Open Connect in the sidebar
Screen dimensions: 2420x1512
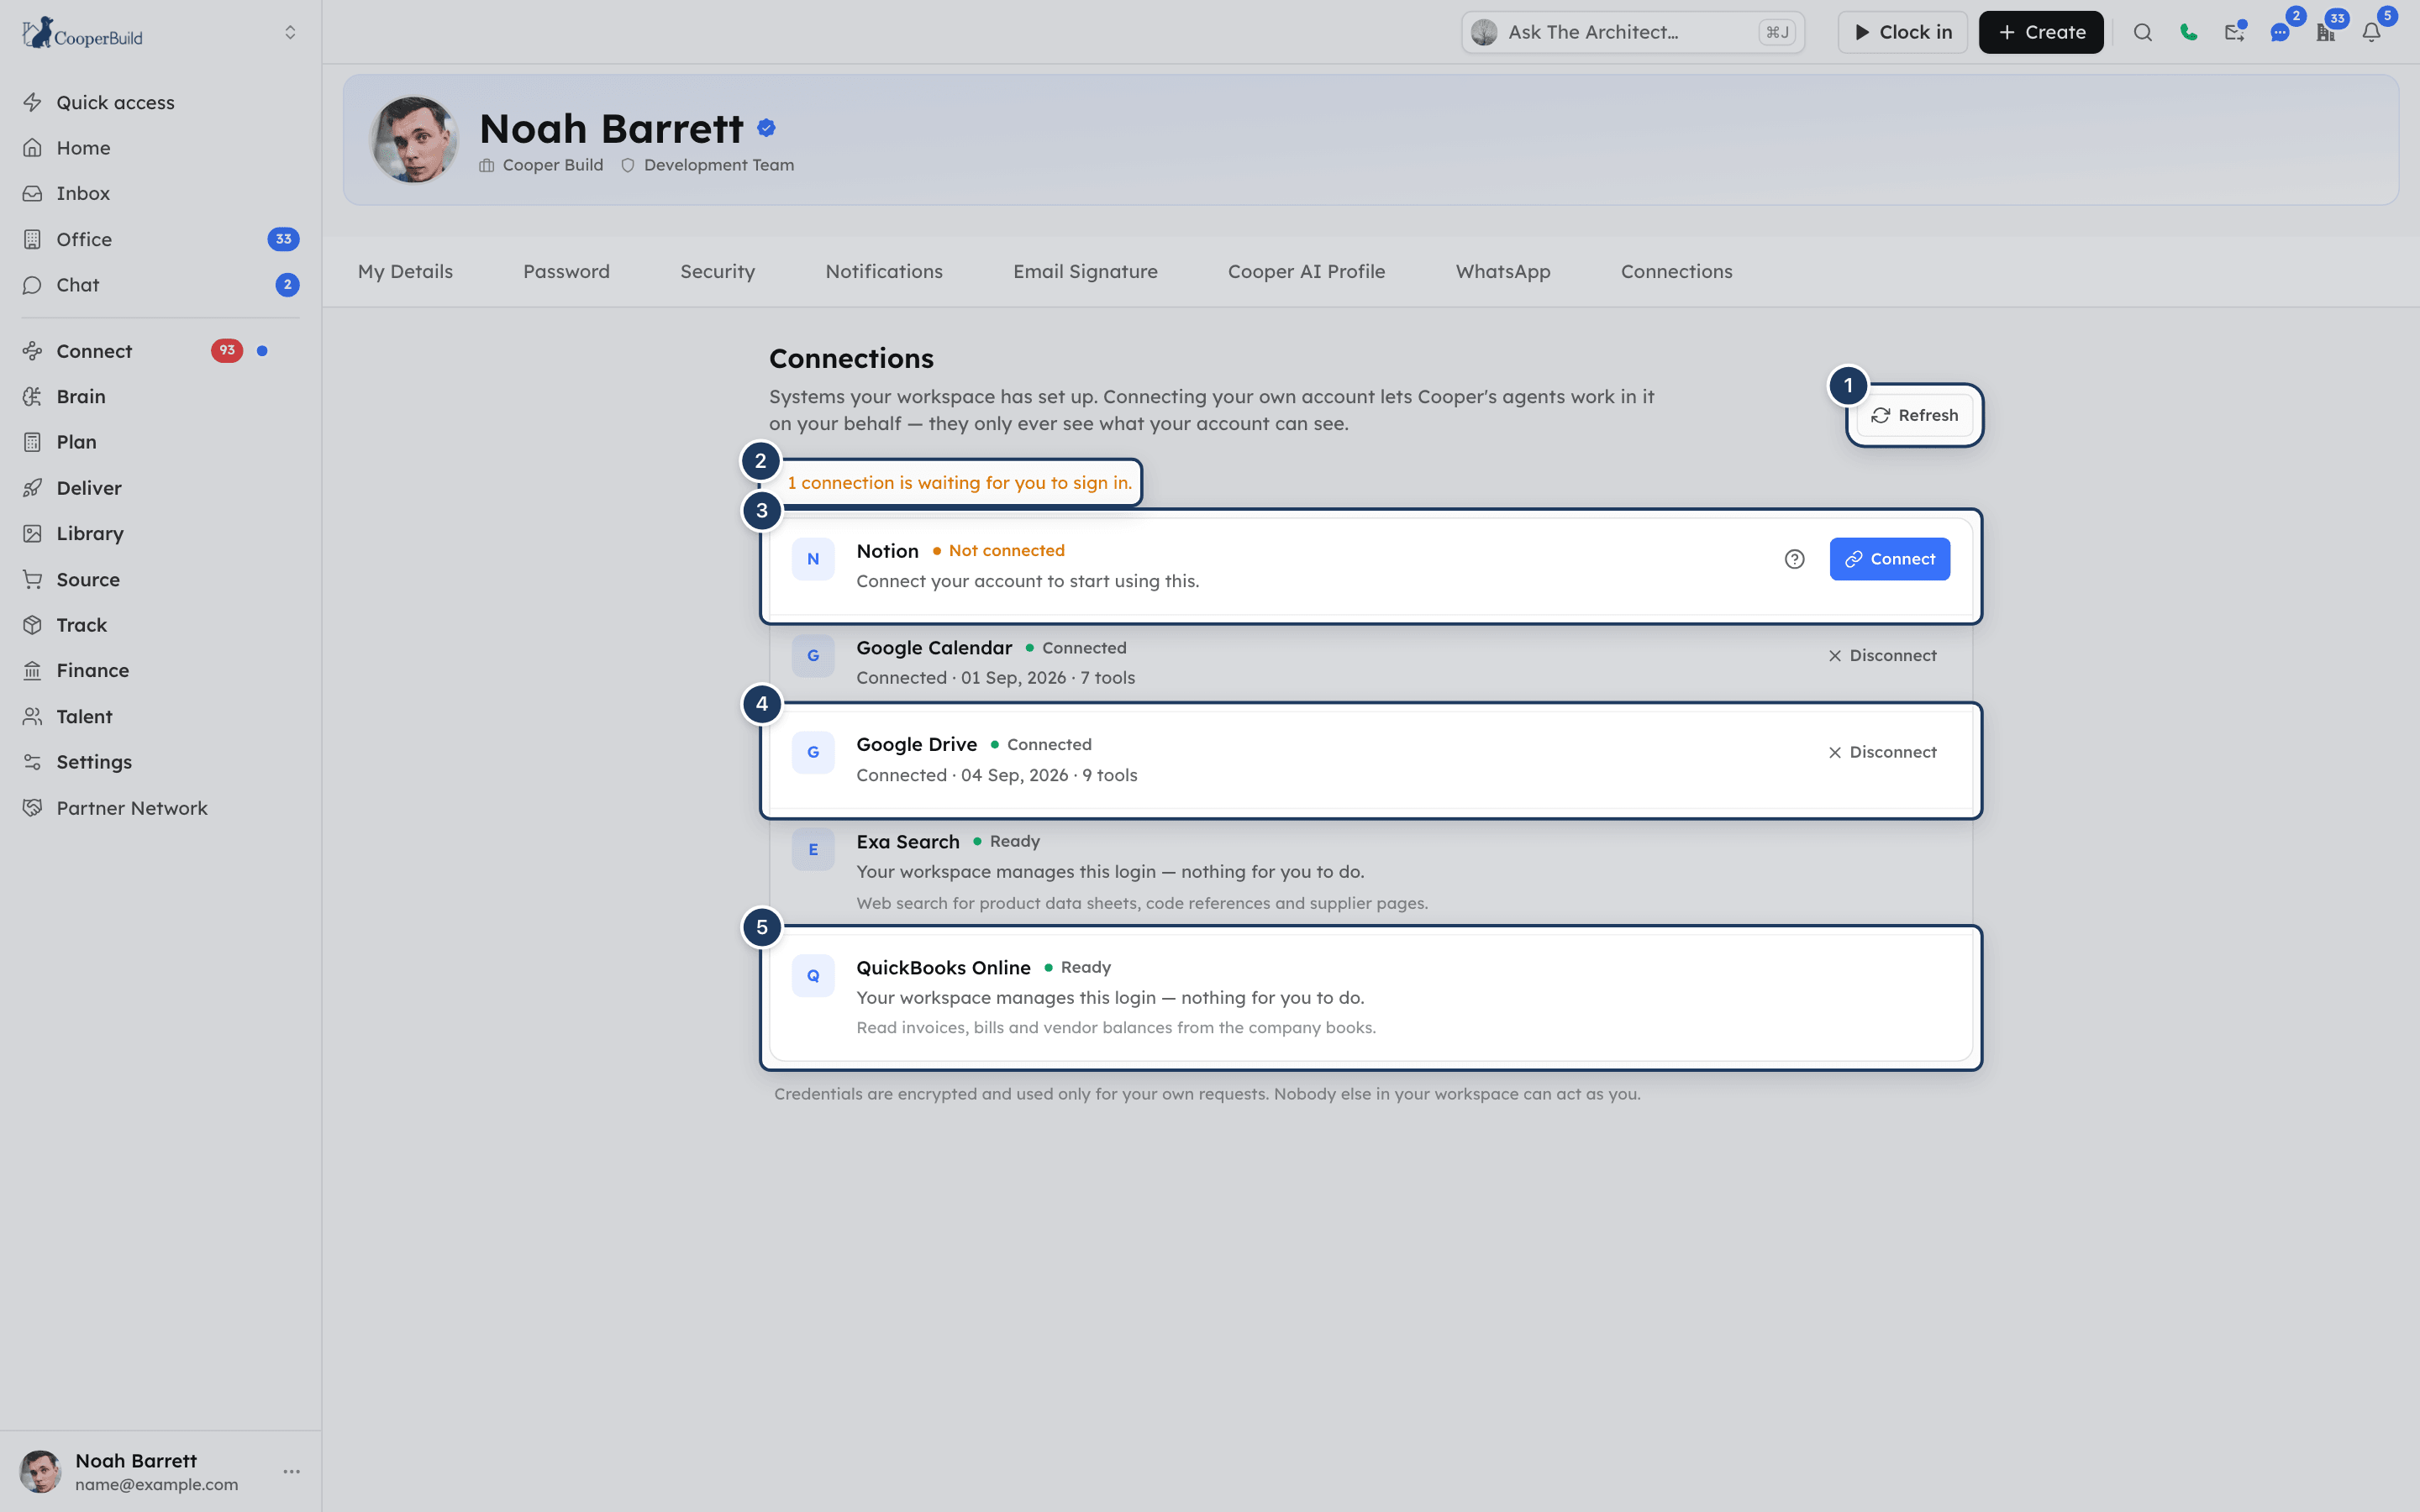(160, 351)
